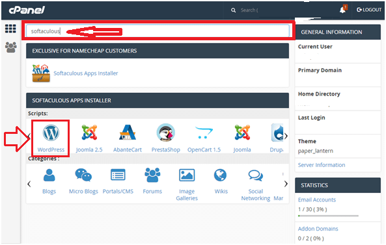
Task: Open the AbanteCart script
Action: click(128, 138)
